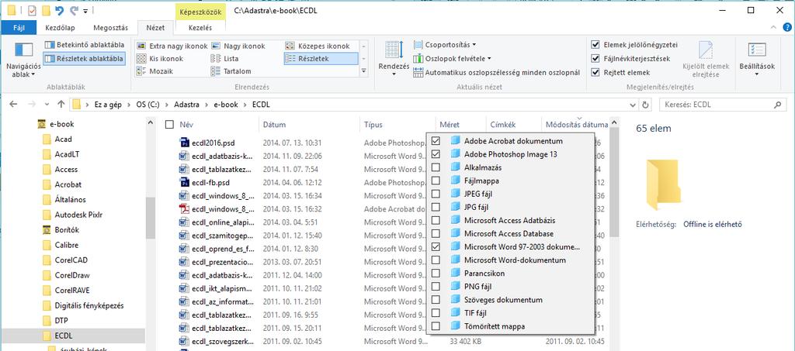Tick the select-all checkbox beside Név

[x=170, y=125]
